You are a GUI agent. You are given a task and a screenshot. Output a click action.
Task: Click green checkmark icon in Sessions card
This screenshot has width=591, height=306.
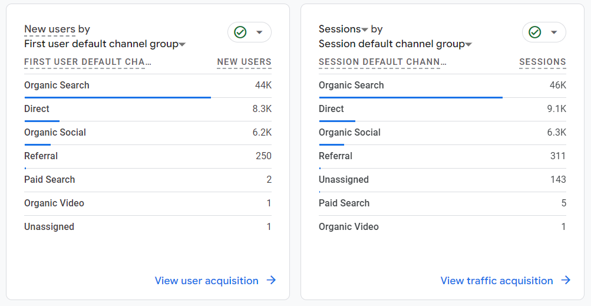535,32
